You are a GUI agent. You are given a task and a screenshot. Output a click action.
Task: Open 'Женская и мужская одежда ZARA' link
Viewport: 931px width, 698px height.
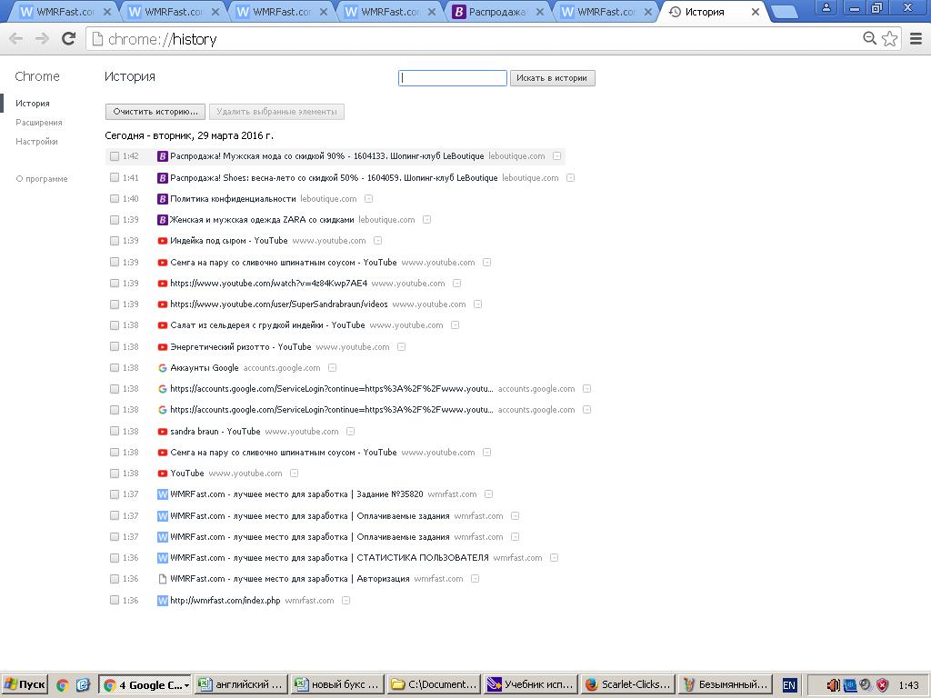click(x=262, y=220)
